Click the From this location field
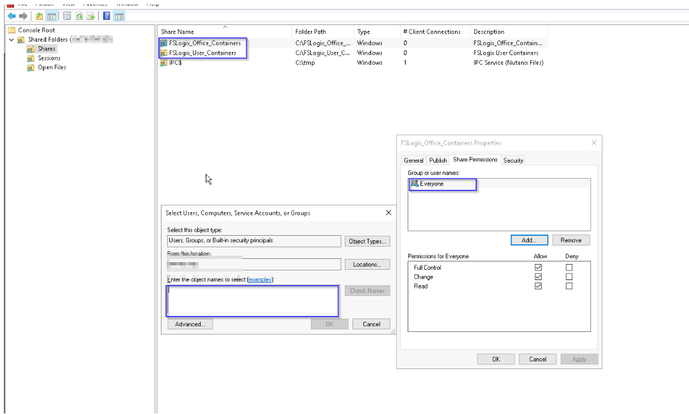 coord(254,264)
